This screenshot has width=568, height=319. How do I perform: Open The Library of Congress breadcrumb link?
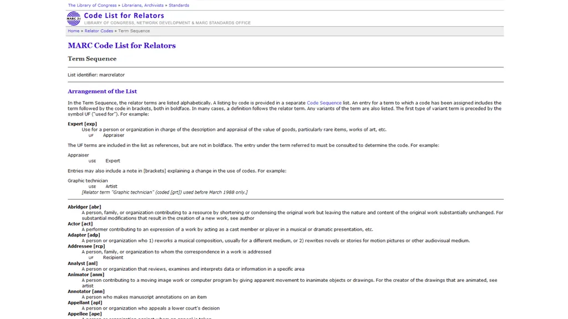(x=93, y=6)
